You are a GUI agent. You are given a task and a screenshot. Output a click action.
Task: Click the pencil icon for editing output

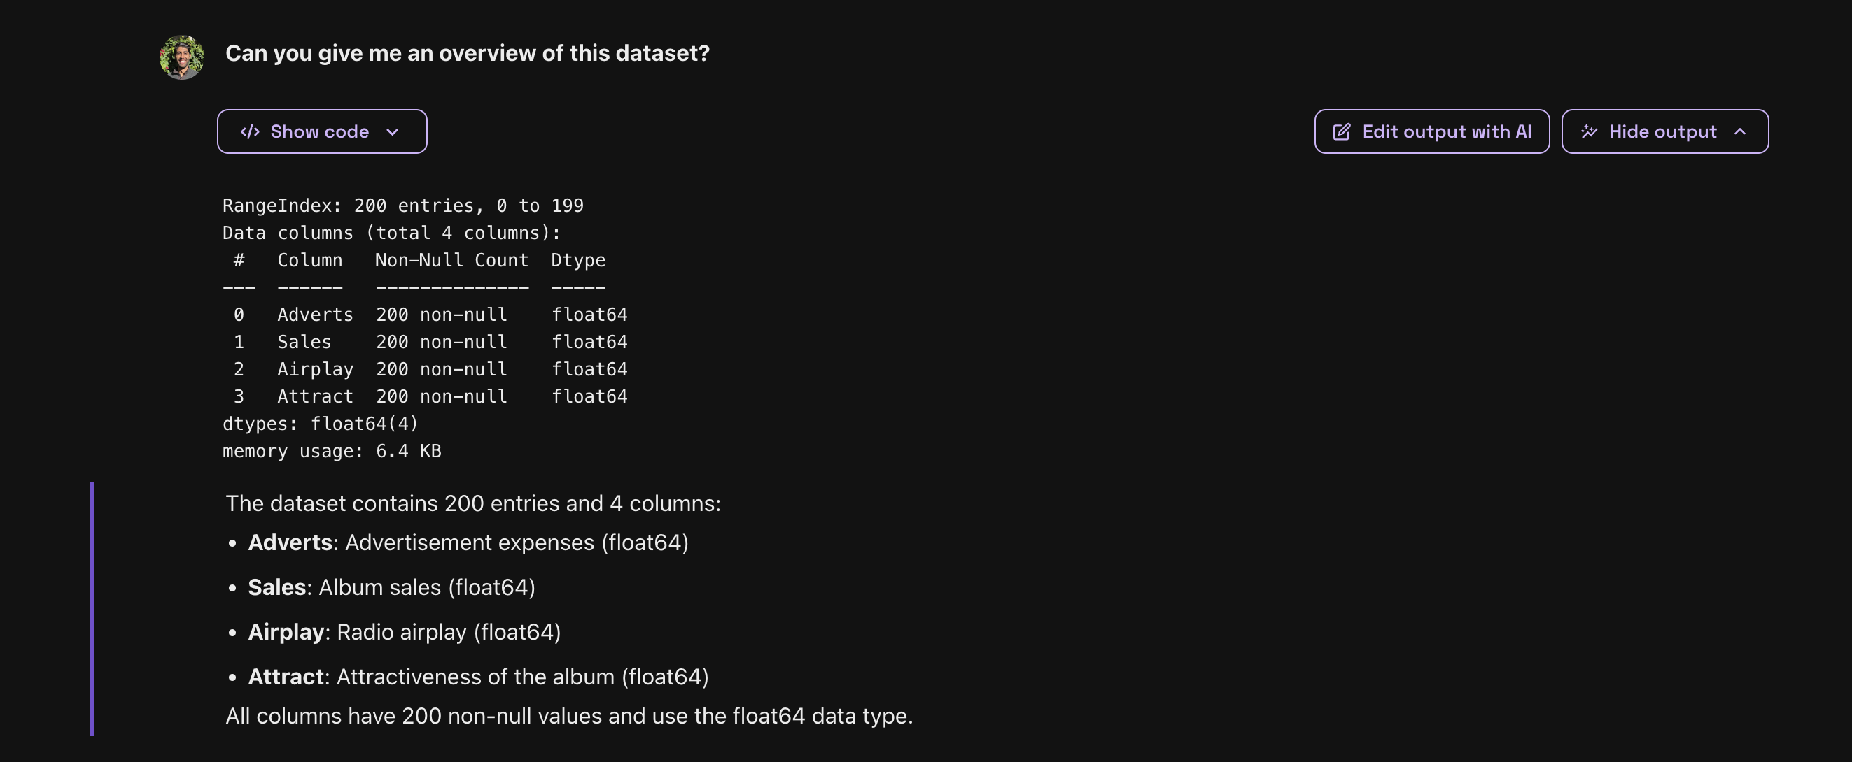1341,131
